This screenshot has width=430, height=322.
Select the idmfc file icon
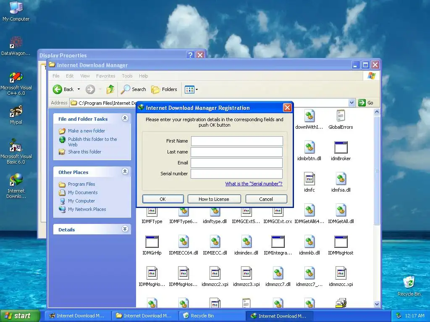tap(309, 182)
